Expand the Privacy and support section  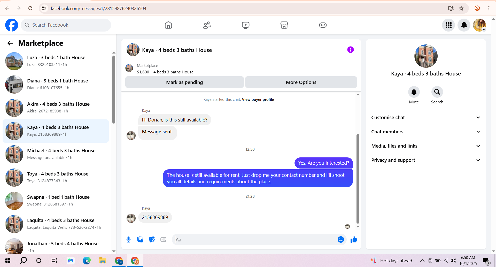click(x=426, y=160)
